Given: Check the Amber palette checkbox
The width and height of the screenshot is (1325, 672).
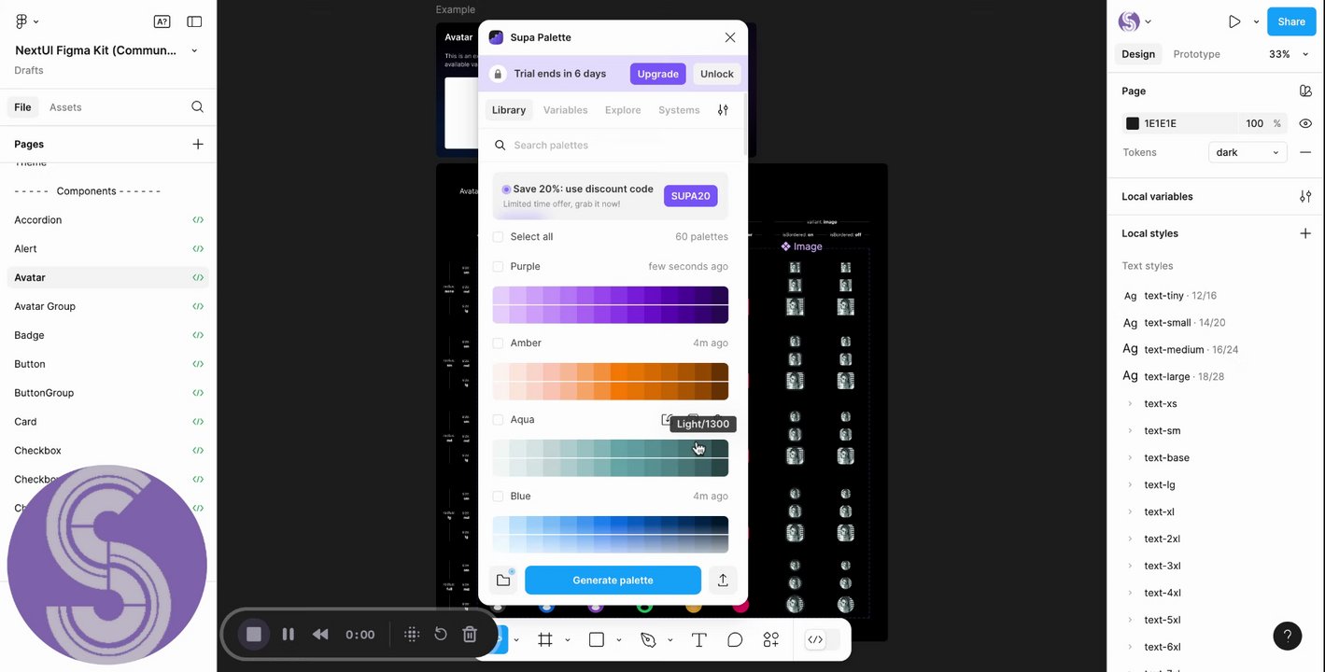Looking at the screenshot, I should click(x=498, y=343).
